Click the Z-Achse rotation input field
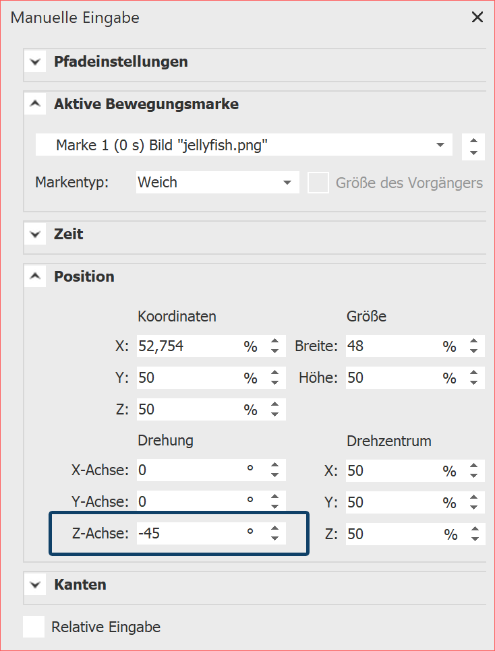The image size is (495, 651). click(x=189, y=534)
